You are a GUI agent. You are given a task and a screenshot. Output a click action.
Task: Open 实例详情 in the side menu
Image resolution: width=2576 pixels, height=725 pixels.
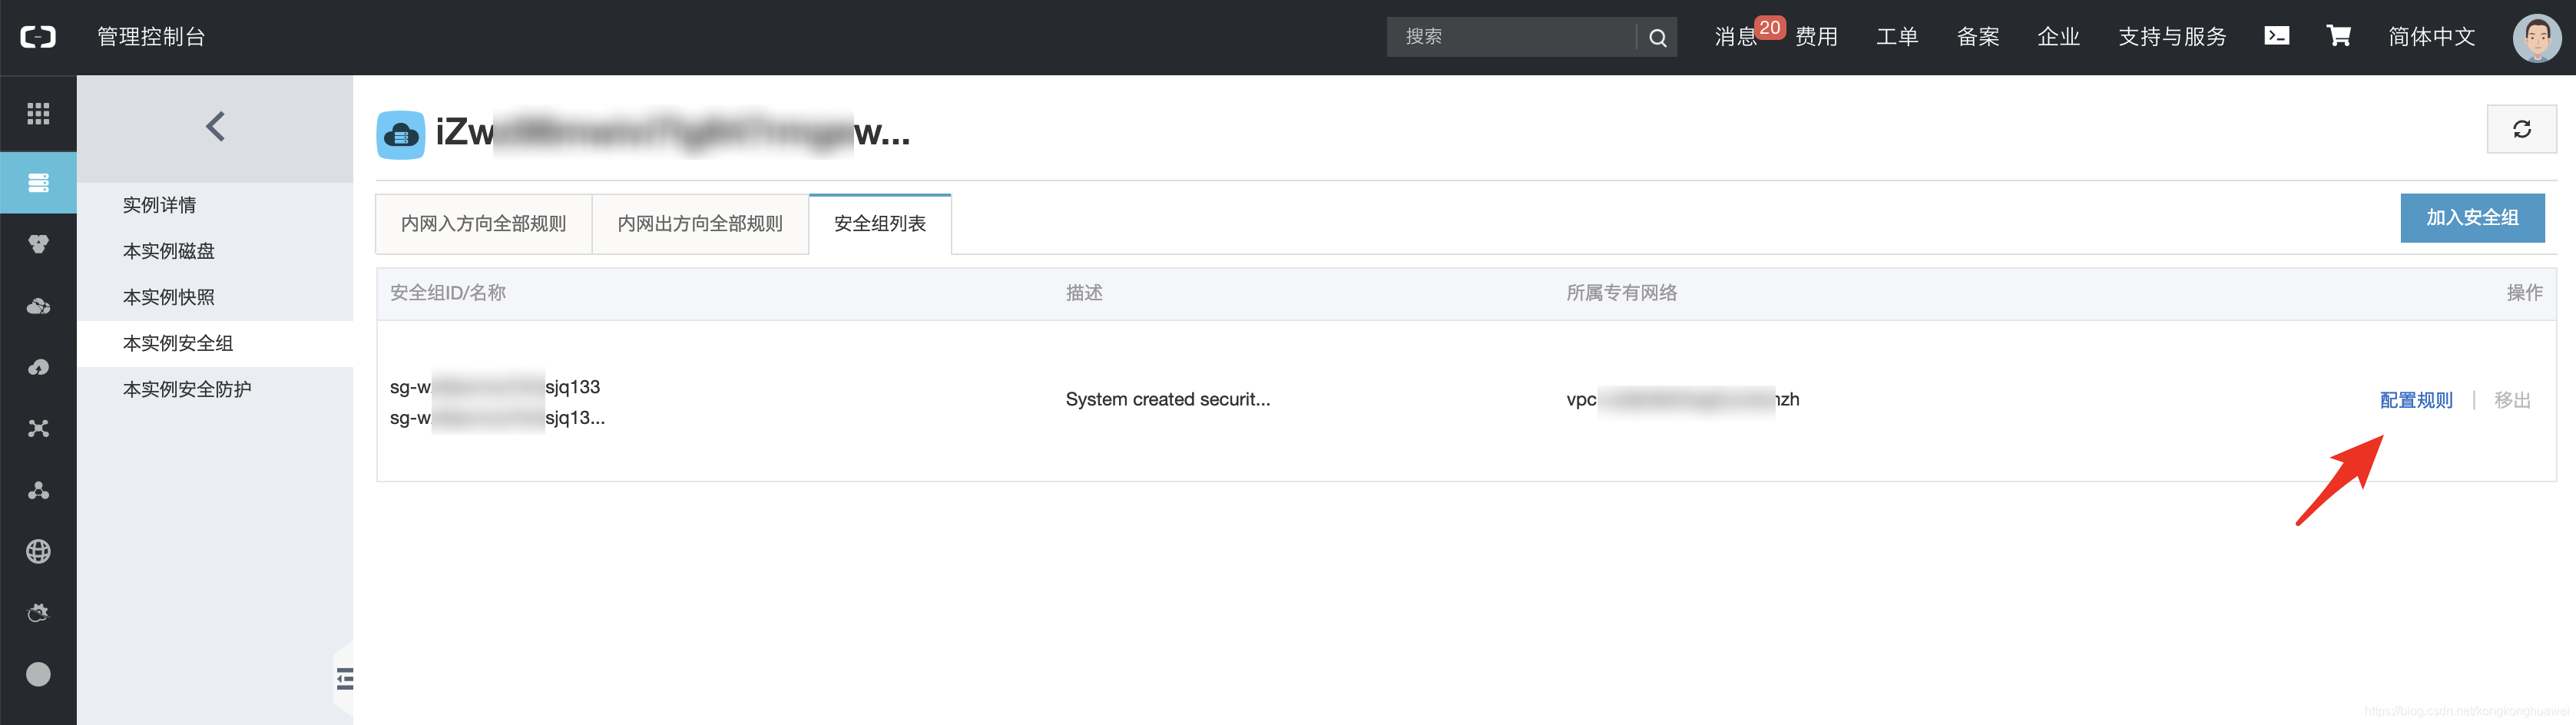[x=215, y=205]
